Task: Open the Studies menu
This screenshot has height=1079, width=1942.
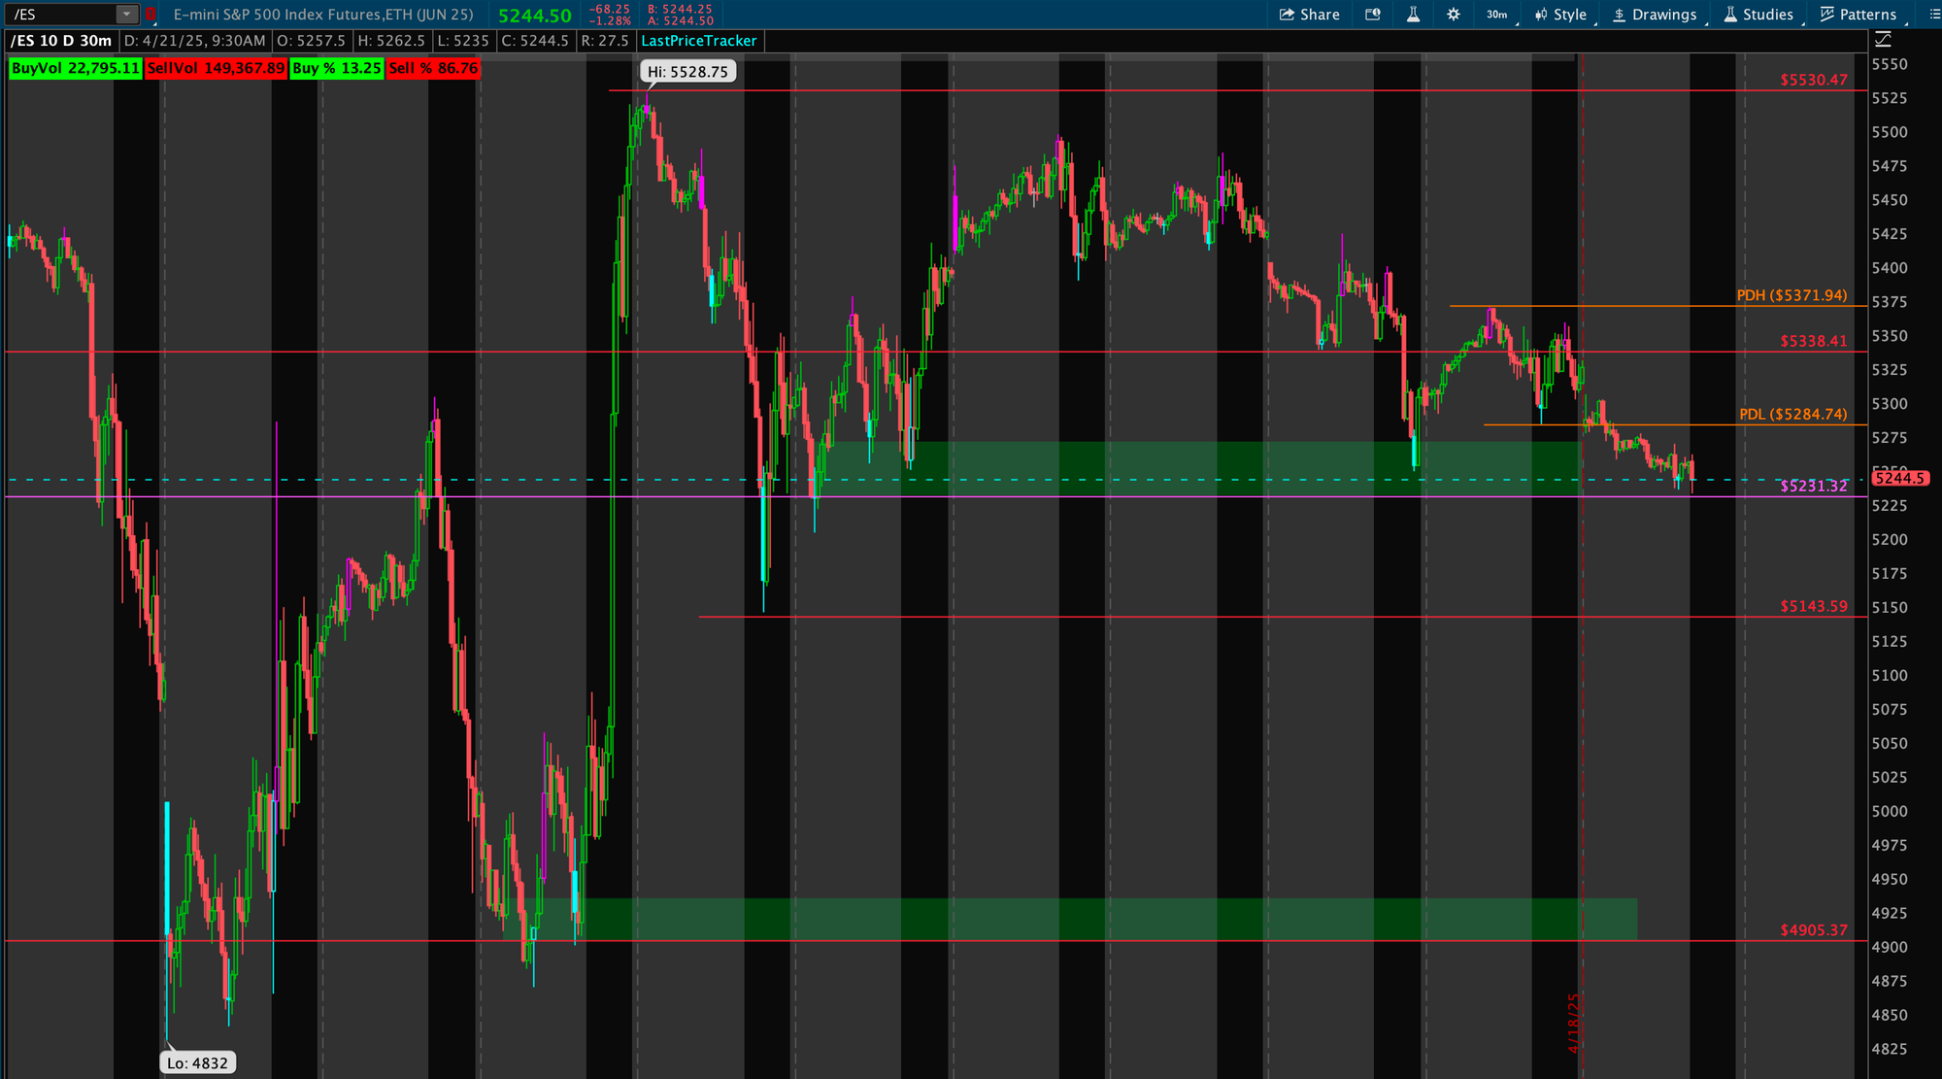Action: (1758, 15)
